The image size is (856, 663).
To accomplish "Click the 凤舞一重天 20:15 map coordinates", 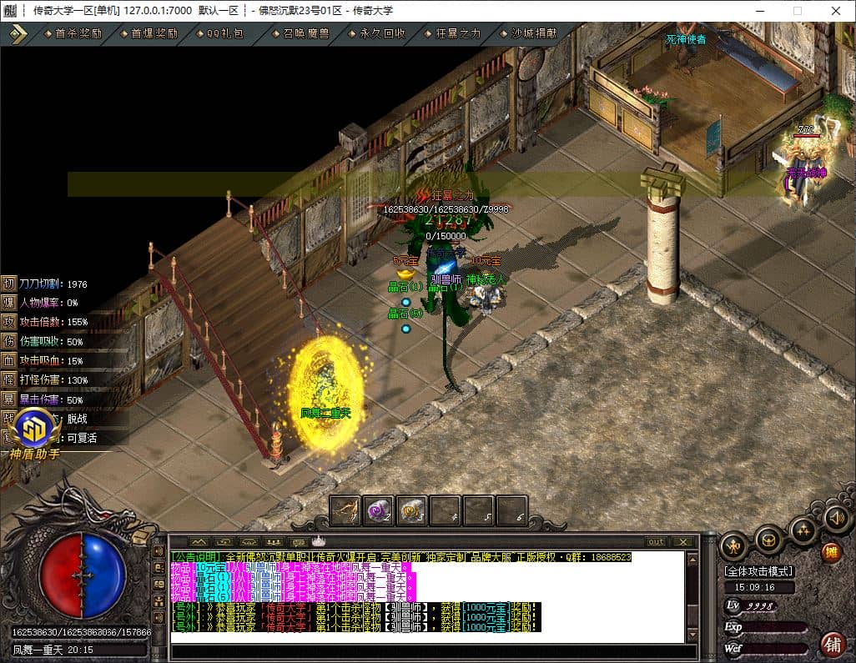I will [x=53, y=650].
